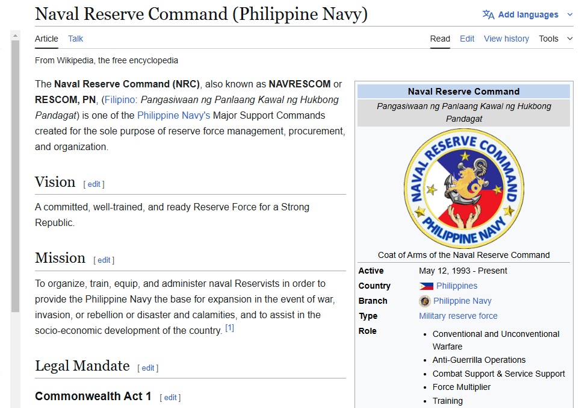The height and width of the screenshot is (408, 582).
Task: Click 'Combat Support & Service Support' entry
Action: pos(498,374)
